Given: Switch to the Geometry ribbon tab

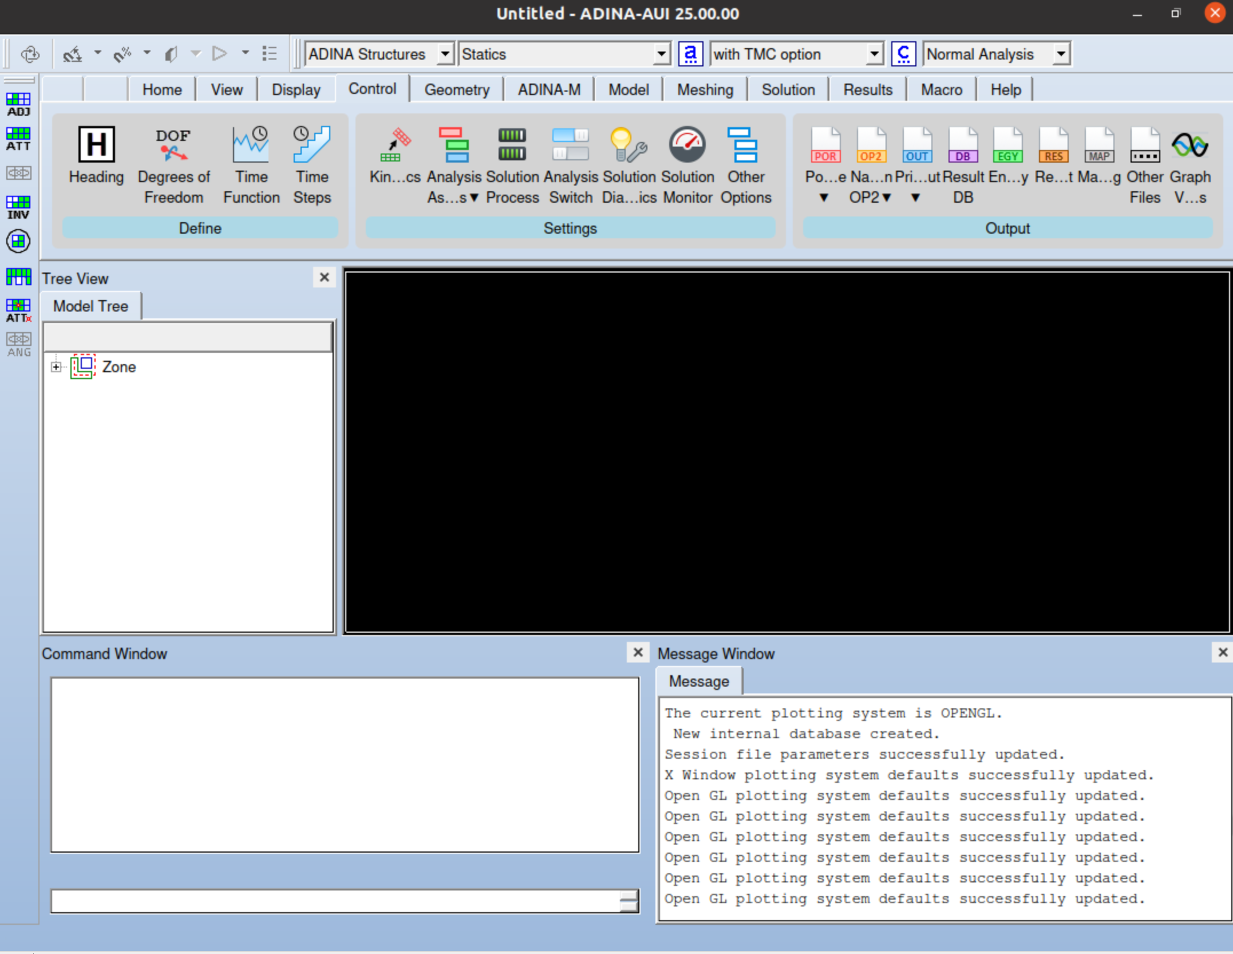Looking at the screenshot, I should tap(457, 90).
